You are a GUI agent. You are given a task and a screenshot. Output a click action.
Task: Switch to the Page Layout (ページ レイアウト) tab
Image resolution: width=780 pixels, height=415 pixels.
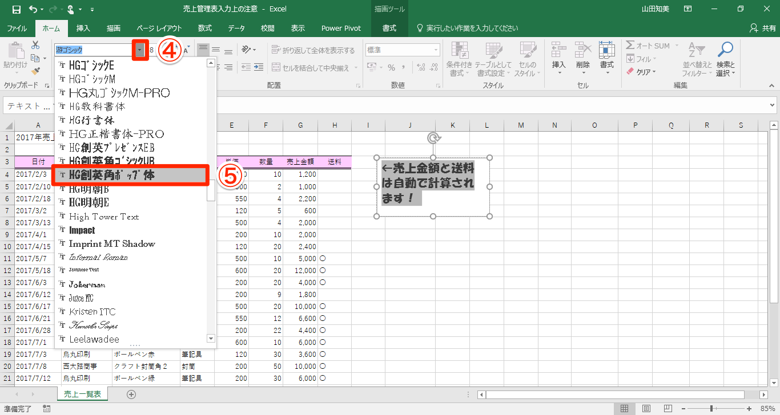tap(159, 28)
